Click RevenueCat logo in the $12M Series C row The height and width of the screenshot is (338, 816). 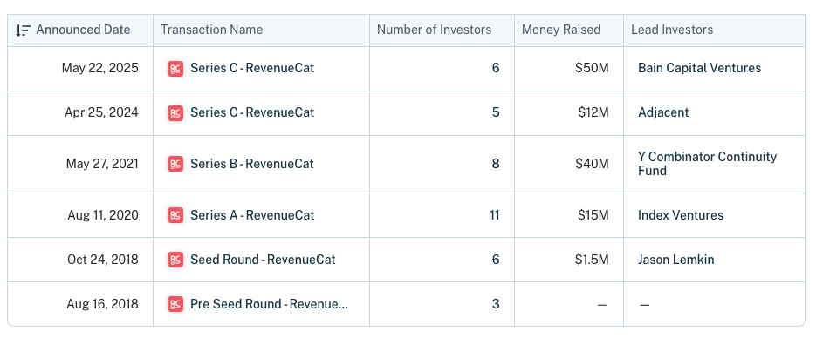(175, 113)
